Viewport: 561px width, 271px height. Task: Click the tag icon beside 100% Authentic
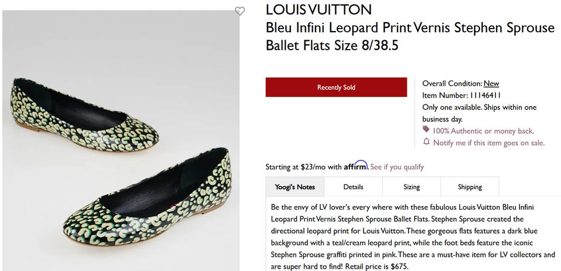(x=426, y=130)
